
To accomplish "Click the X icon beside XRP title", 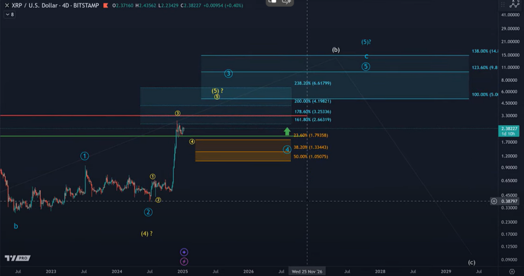I will [x=7, y=5].
